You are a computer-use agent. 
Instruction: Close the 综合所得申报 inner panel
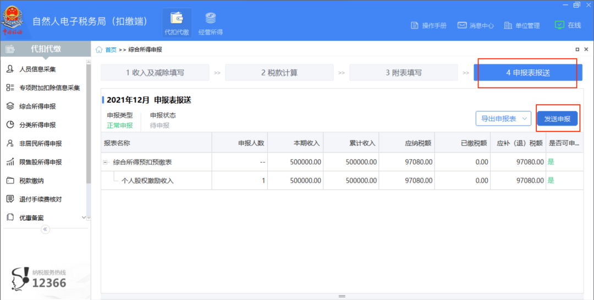coord(586,50)
